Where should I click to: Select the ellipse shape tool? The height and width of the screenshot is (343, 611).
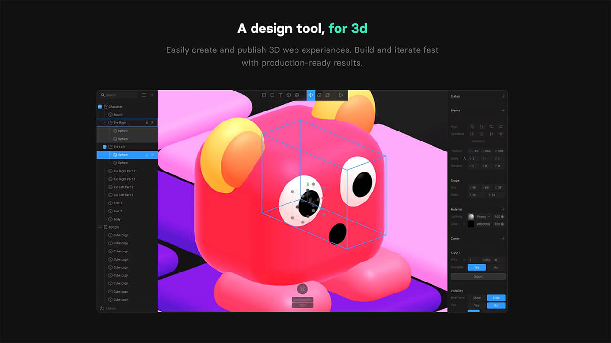pos(272,95)
